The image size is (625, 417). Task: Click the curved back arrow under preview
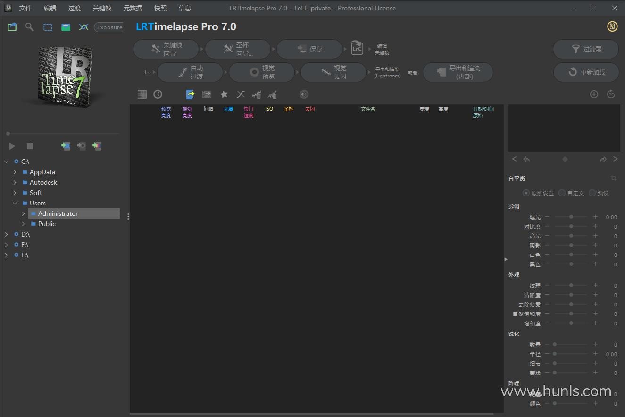526,159
